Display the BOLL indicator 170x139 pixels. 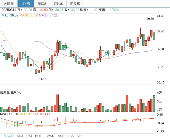coord(39,136)
